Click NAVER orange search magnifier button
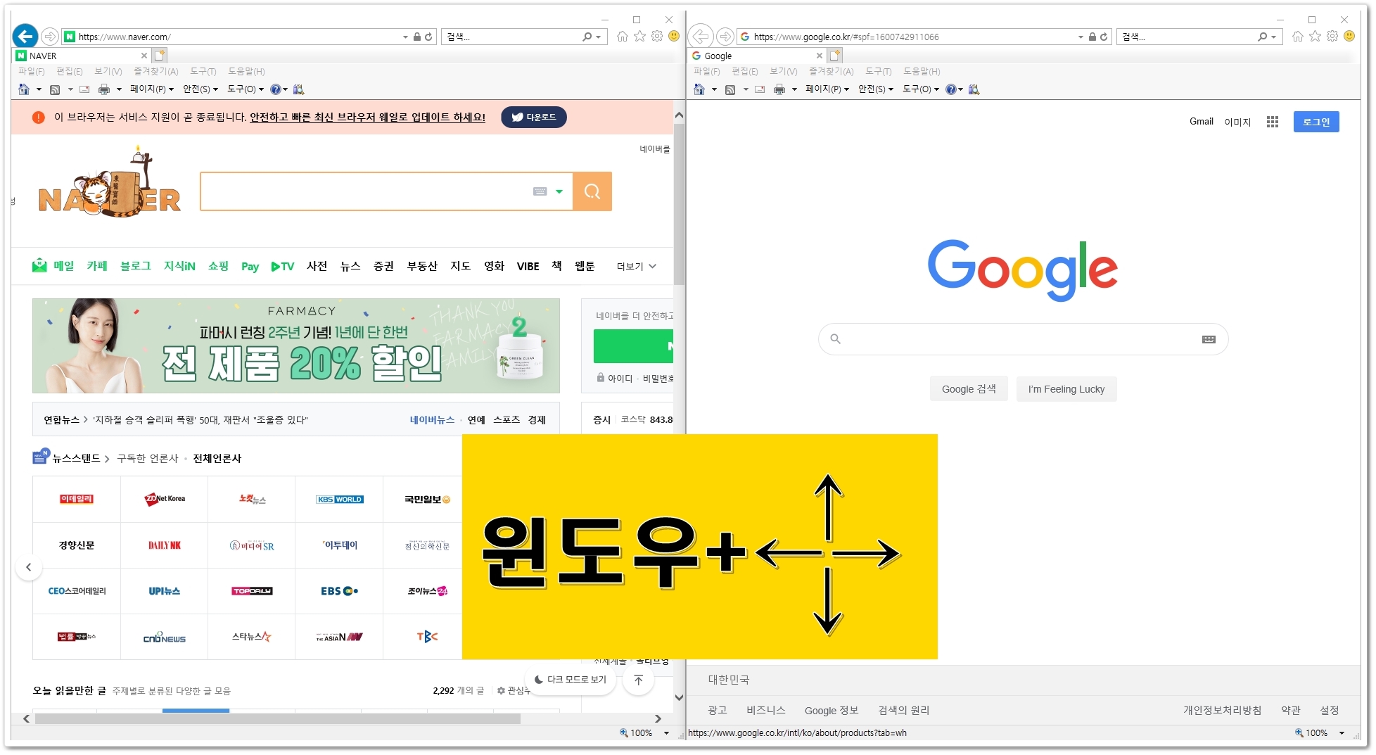The height and width of the screenshot is (755, 1376). coord(592,191)
